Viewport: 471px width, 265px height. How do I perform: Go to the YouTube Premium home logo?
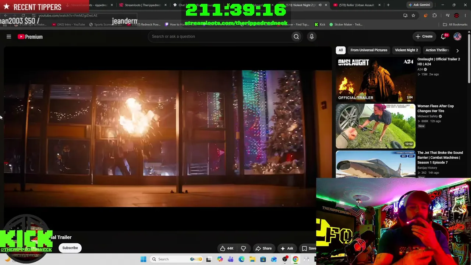[x=30, y=36]
